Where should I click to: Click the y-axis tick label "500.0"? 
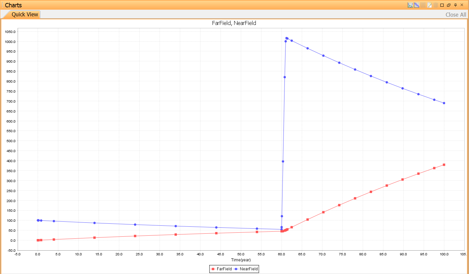(x=11, y=141)
